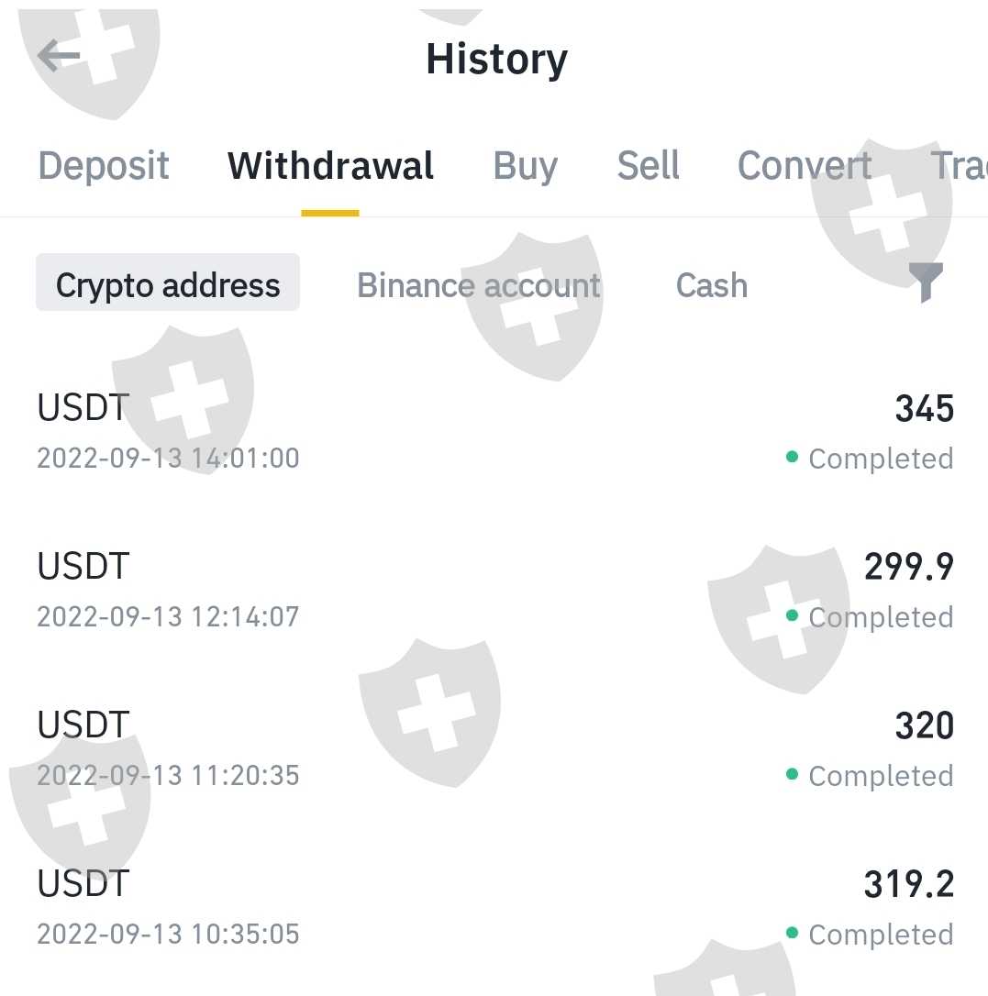Open the 319.2 USDT withdrawal entry
Image resolution: width=988 pixels, height=996 pixels.
coord(495,907)
